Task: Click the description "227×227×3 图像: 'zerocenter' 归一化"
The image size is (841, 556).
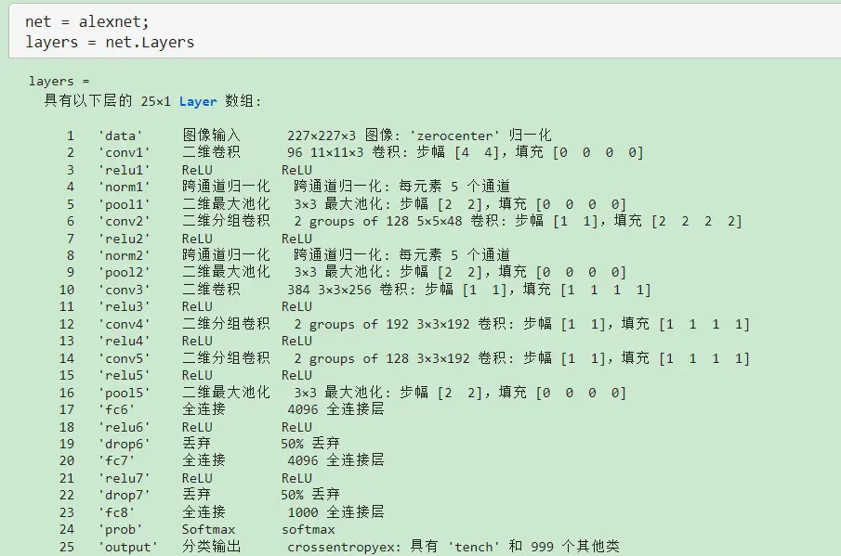Action: pos(419,135)
